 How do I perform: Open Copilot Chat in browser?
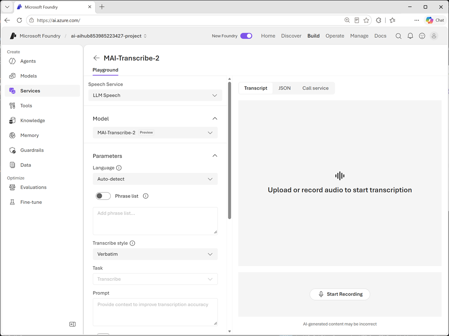[435, 20]
